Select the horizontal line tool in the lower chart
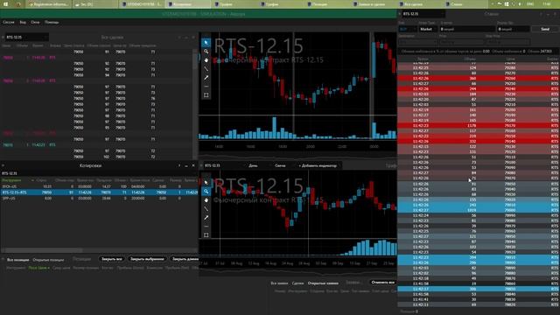The width and height of the screenshot is (560, 315). (206, 227)
